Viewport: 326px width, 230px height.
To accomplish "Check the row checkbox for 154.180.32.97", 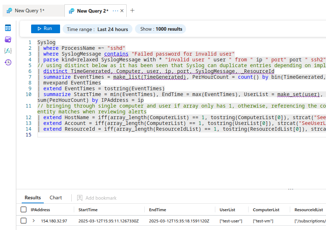I will [24, 221].
